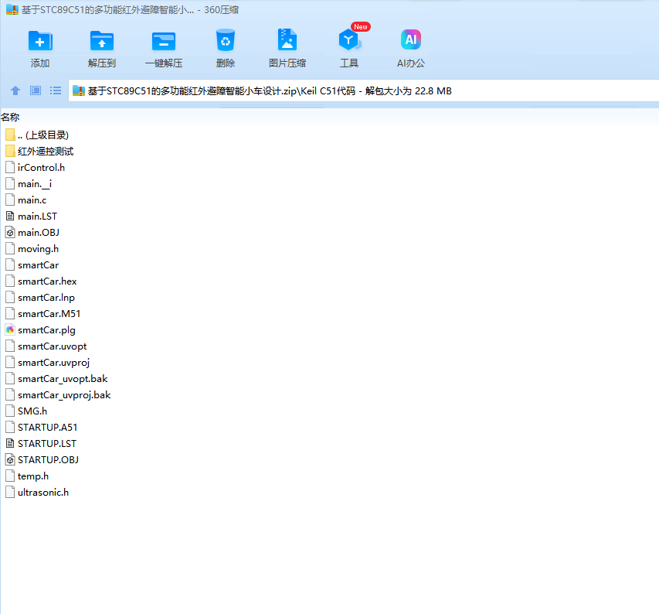Viewport: 659px width, 614px height.
Task: Go up one level with the up-arrow icon
Action: coord(15,90)
